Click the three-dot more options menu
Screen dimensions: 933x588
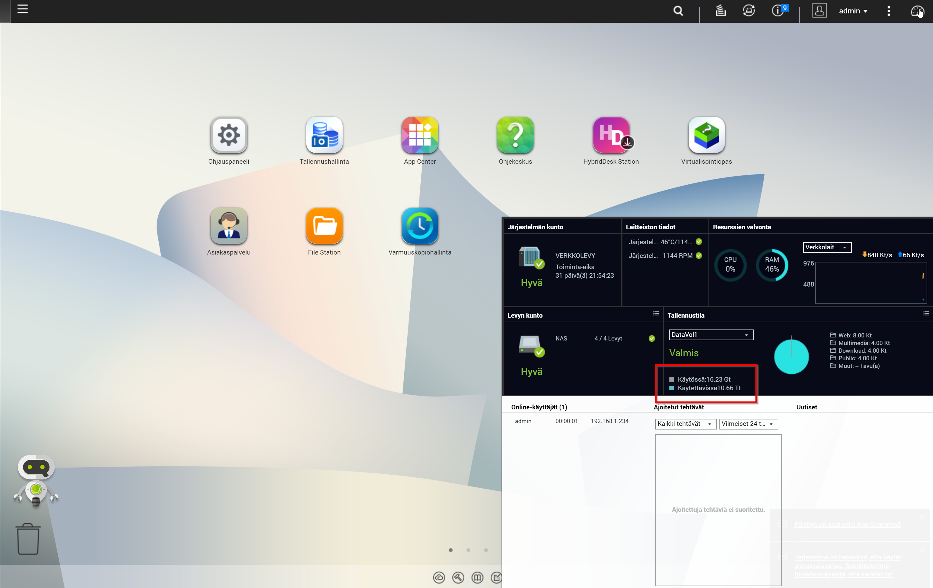(888, 11)
